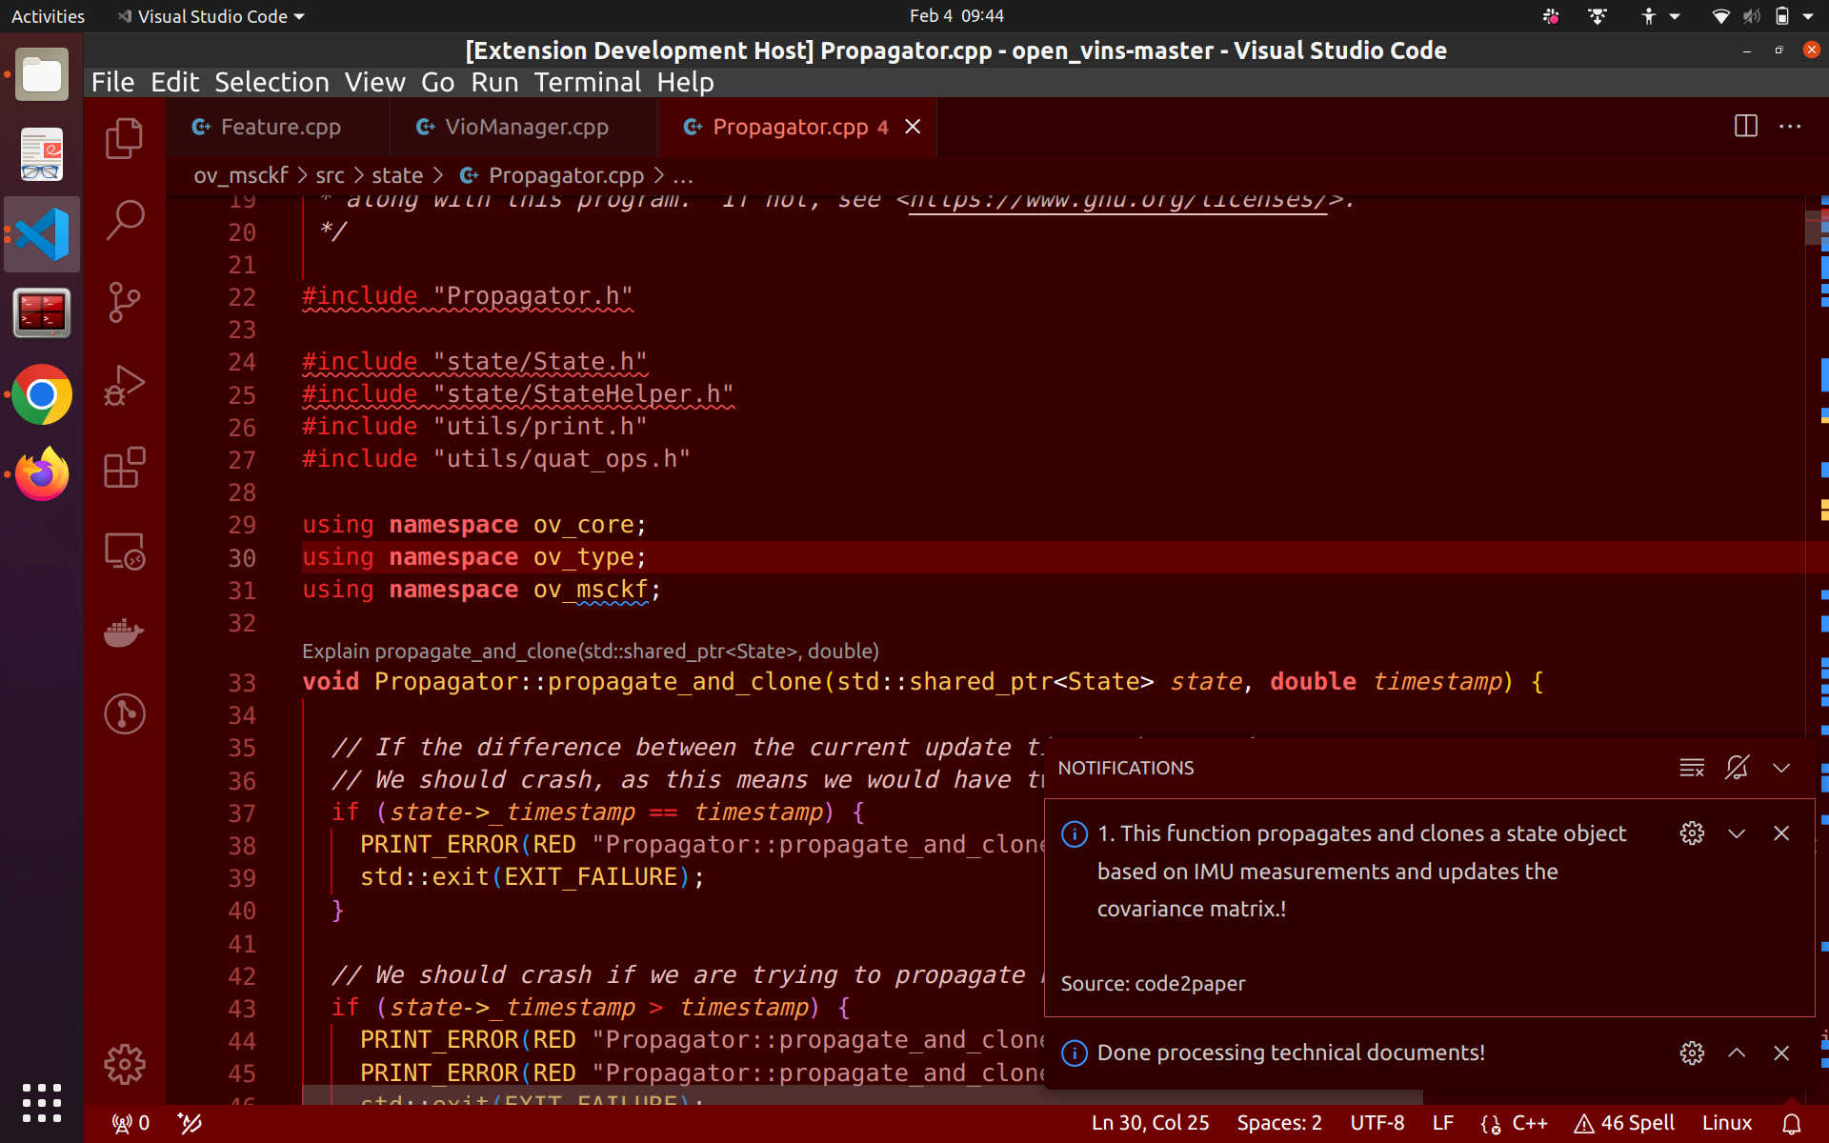Image resolution: width=1829 pixels, height=1143 pixels.
Task: Click 'Explain propagate_and_clone' code lens link
Action: (x=590, y=651)
